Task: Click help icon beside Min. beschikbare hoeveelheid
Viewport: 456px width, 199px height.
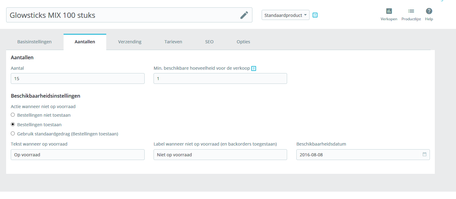Action: [254, 68]
